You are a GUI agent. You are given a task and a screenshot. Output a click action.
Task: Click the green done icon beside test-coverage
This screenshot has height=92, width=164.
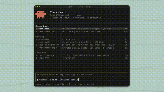pos(36,55)
